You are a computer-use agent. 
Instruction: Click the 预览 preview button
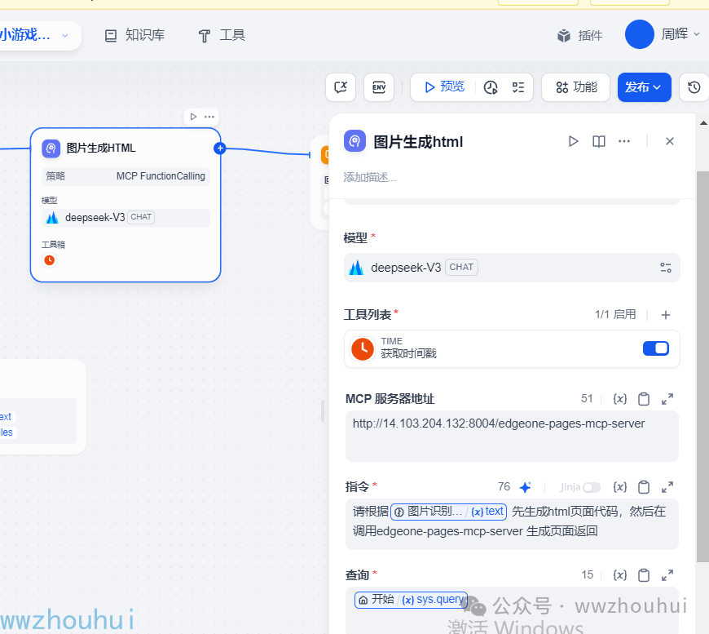point(444,87)
